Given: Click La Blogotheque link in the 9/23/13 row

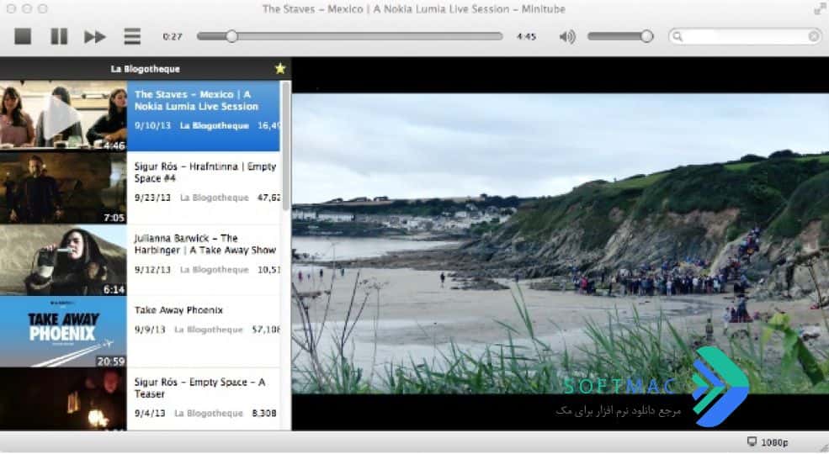Looking at the screenshot, I should point(214,198).
